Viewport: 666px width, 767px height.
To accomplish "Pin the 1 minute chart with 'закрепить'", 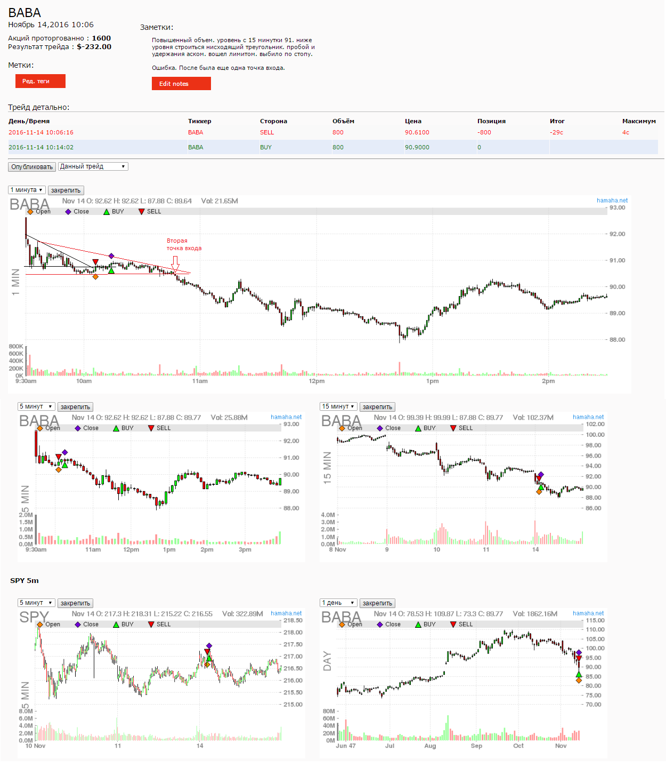I will (x=66, y=190).
